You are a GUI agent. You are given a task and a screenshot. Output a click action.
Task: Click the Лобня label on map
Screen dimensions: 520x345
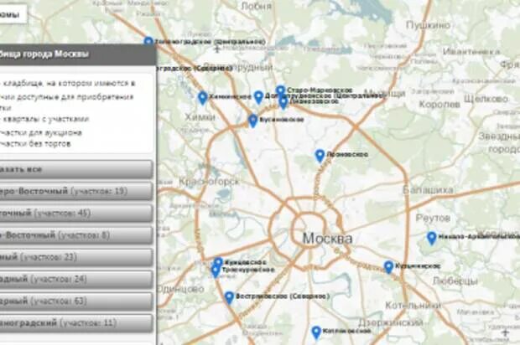tap(256, 6)
